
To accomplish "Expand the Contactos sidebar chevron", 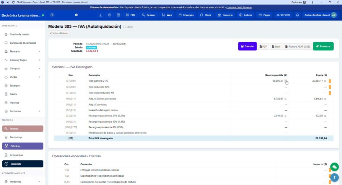I will [x=40, y=111].
